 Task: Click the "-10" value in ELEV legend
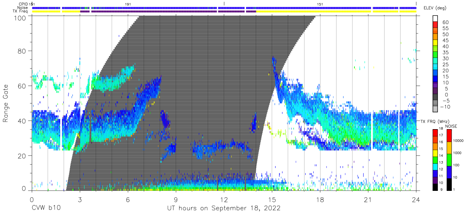[445, 107]
